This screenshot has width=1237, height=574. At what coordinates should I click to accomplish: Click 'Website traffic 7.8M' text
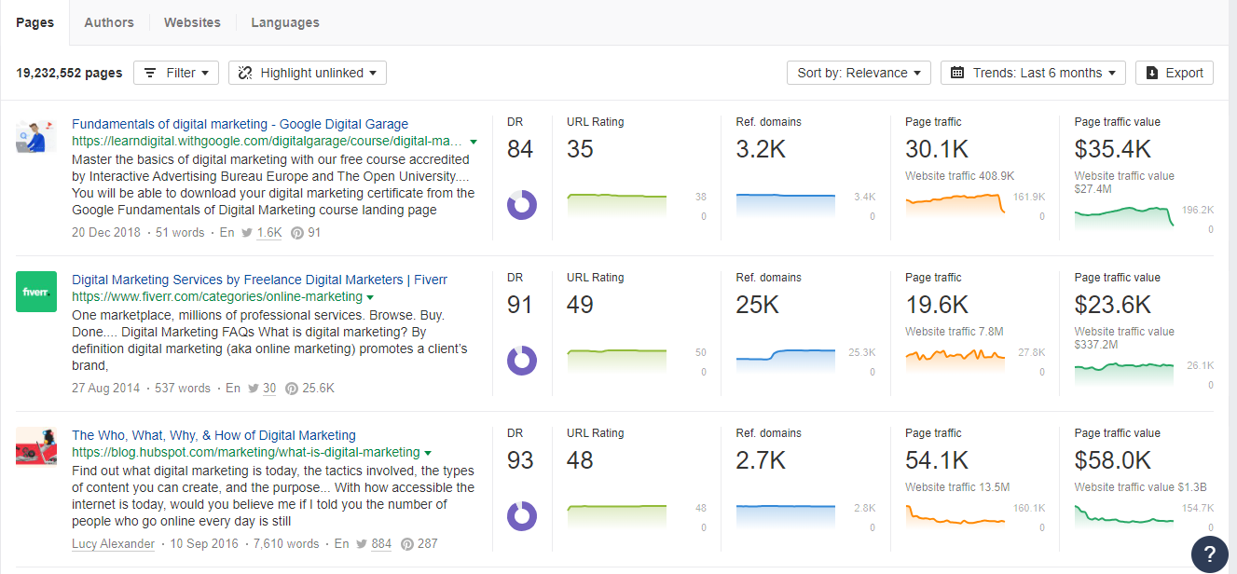[x=955, y=331]
